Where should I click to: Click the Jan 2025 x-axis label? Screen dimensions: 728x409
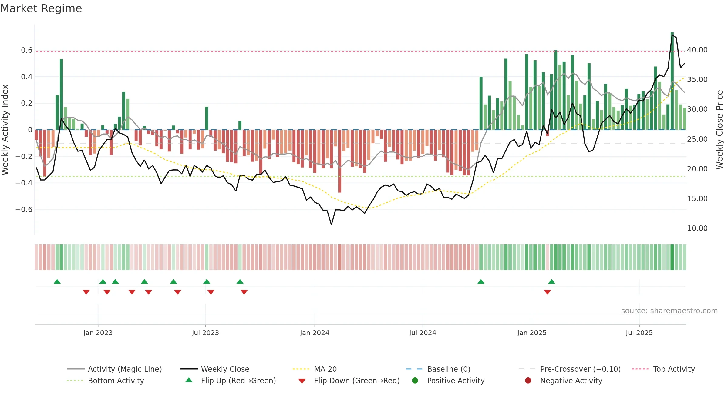[532, 333]
